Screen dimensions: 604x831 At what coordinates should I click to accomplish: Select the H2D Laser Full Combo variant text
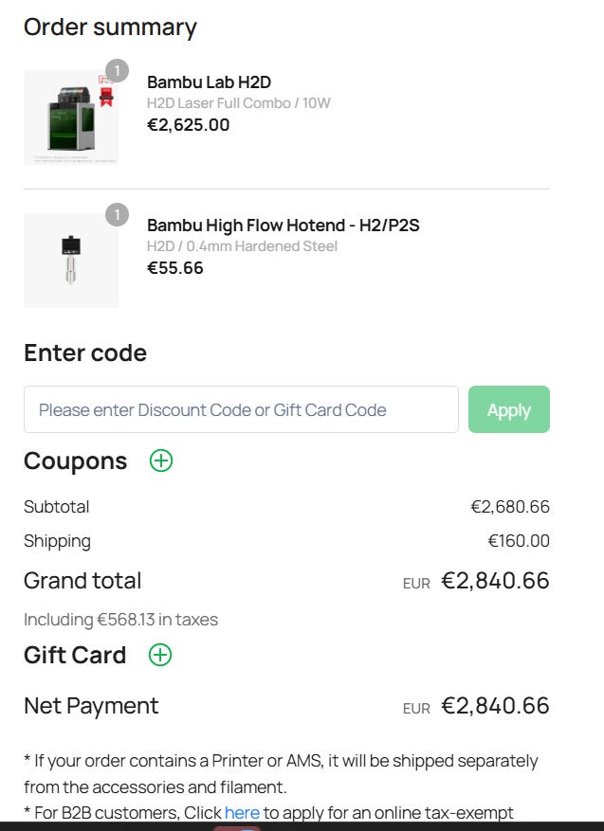[238, 103]
